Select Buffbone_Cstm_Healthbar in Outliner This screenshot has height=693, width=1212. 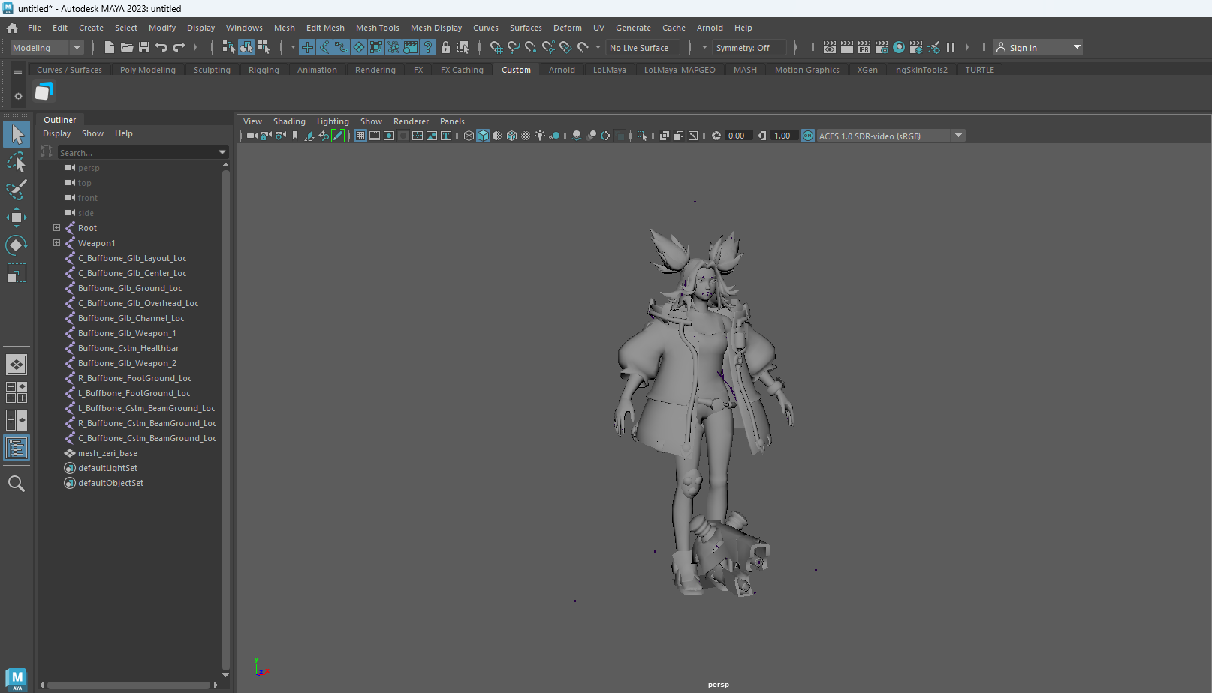(128, 348)
